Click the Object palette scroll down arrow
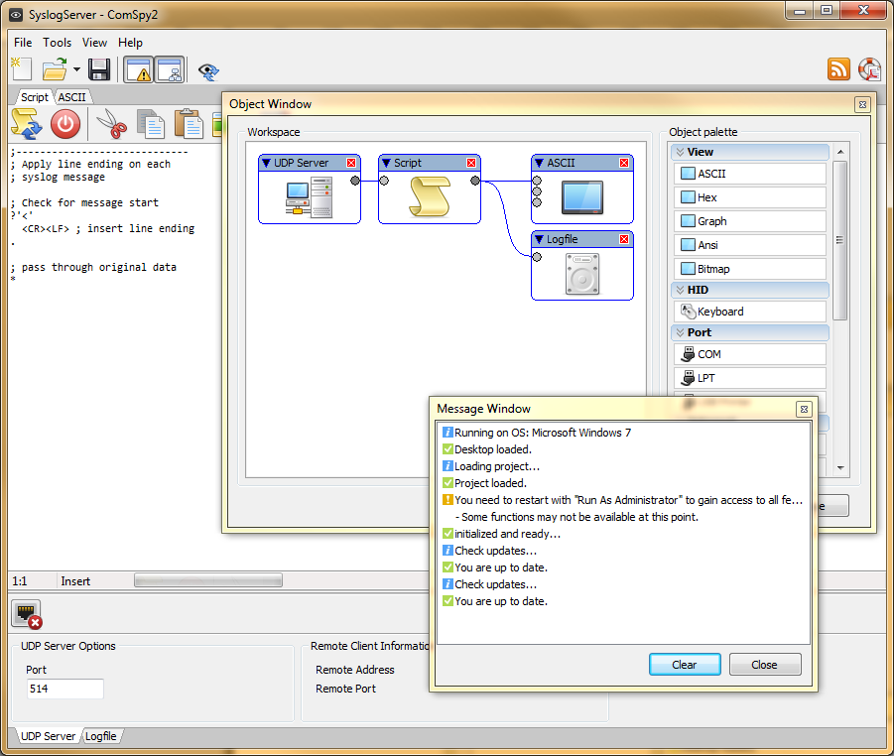Viewport: 894px width, 756px height. 839,467
